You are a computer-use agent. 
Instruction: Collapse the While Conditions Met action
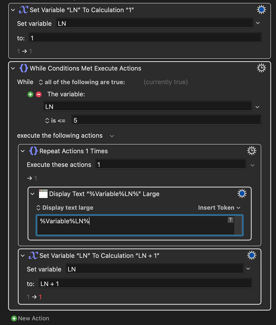tap(13, 68)
